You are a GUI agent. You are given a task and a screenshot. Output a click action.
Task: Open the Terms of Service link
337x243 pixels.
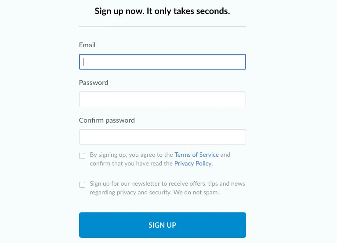click(x=196, y=155)
